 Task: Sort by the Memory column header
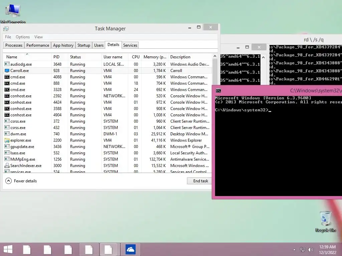coord(155,57)
